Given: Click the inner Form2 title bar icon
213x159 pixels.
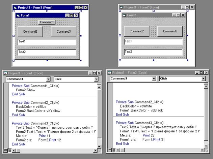Looking at the screenshot, I should coord(124,15).
